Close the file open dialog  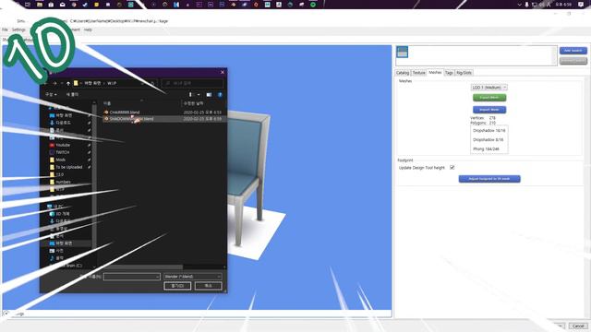click(223, 72)
